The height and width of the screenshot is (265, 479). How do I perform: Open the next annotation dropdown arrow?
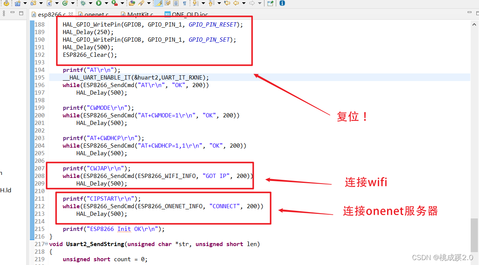coord(203,3)
